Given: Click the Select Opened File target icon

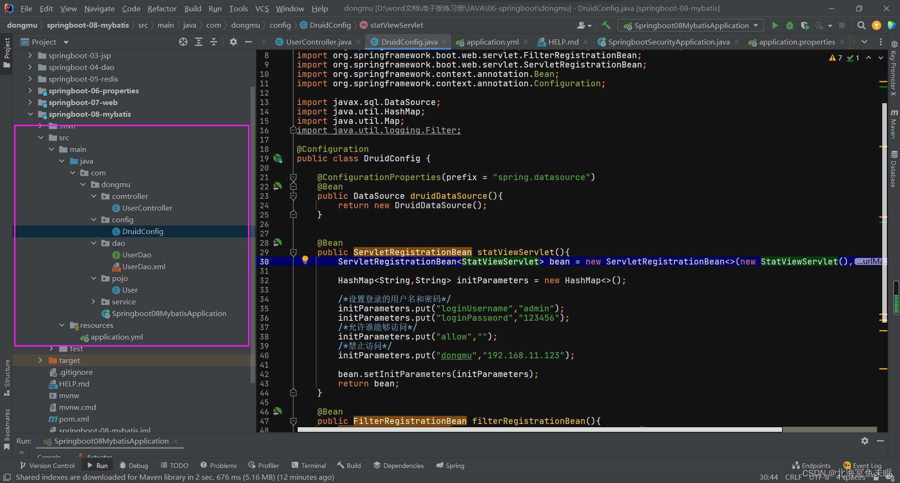Looking at the screenshot, I should pos(183,42).
